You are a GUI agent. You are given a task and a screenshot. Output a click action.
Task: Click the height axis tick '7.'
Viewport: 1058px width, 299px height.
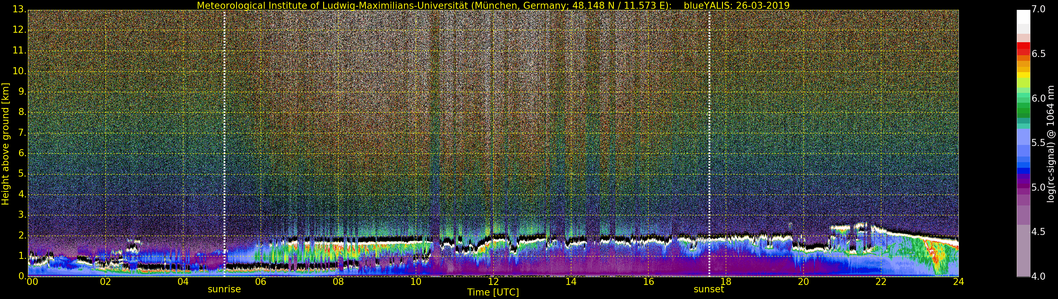point(22,133)
